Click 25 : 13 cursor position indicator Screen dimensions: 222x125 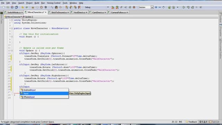point(174,122)
